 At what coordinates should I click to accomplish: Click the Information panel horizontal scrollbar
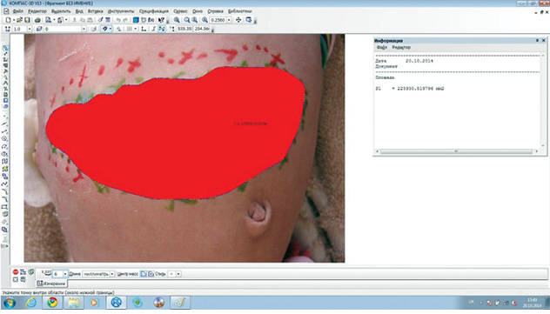456,151
